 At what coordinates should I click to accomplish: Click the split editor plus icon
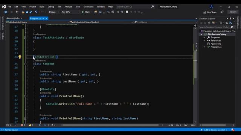195,25
